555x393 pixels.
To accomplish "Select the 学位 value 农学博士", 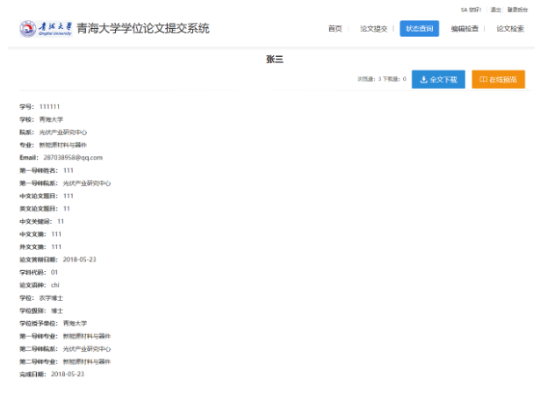I will [51, 297].
